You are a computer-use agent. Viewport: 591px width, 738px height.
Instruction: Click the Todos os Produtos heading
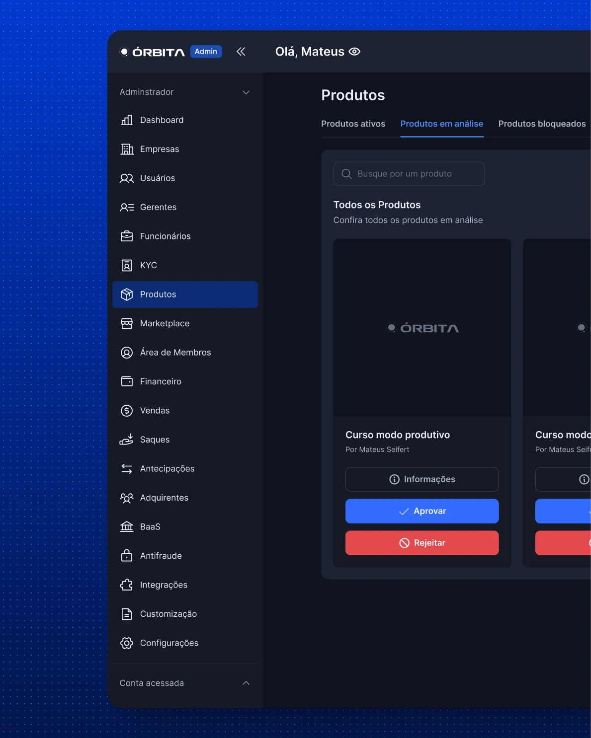(x=377, y=205)
